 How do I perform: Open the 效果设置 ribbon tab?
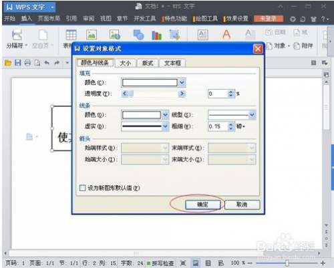(x=236, y=19)
